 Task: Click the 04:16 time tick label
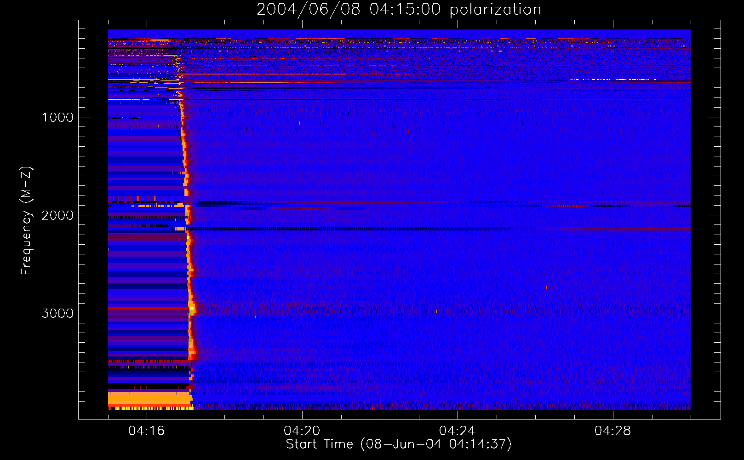pos(147,431)
